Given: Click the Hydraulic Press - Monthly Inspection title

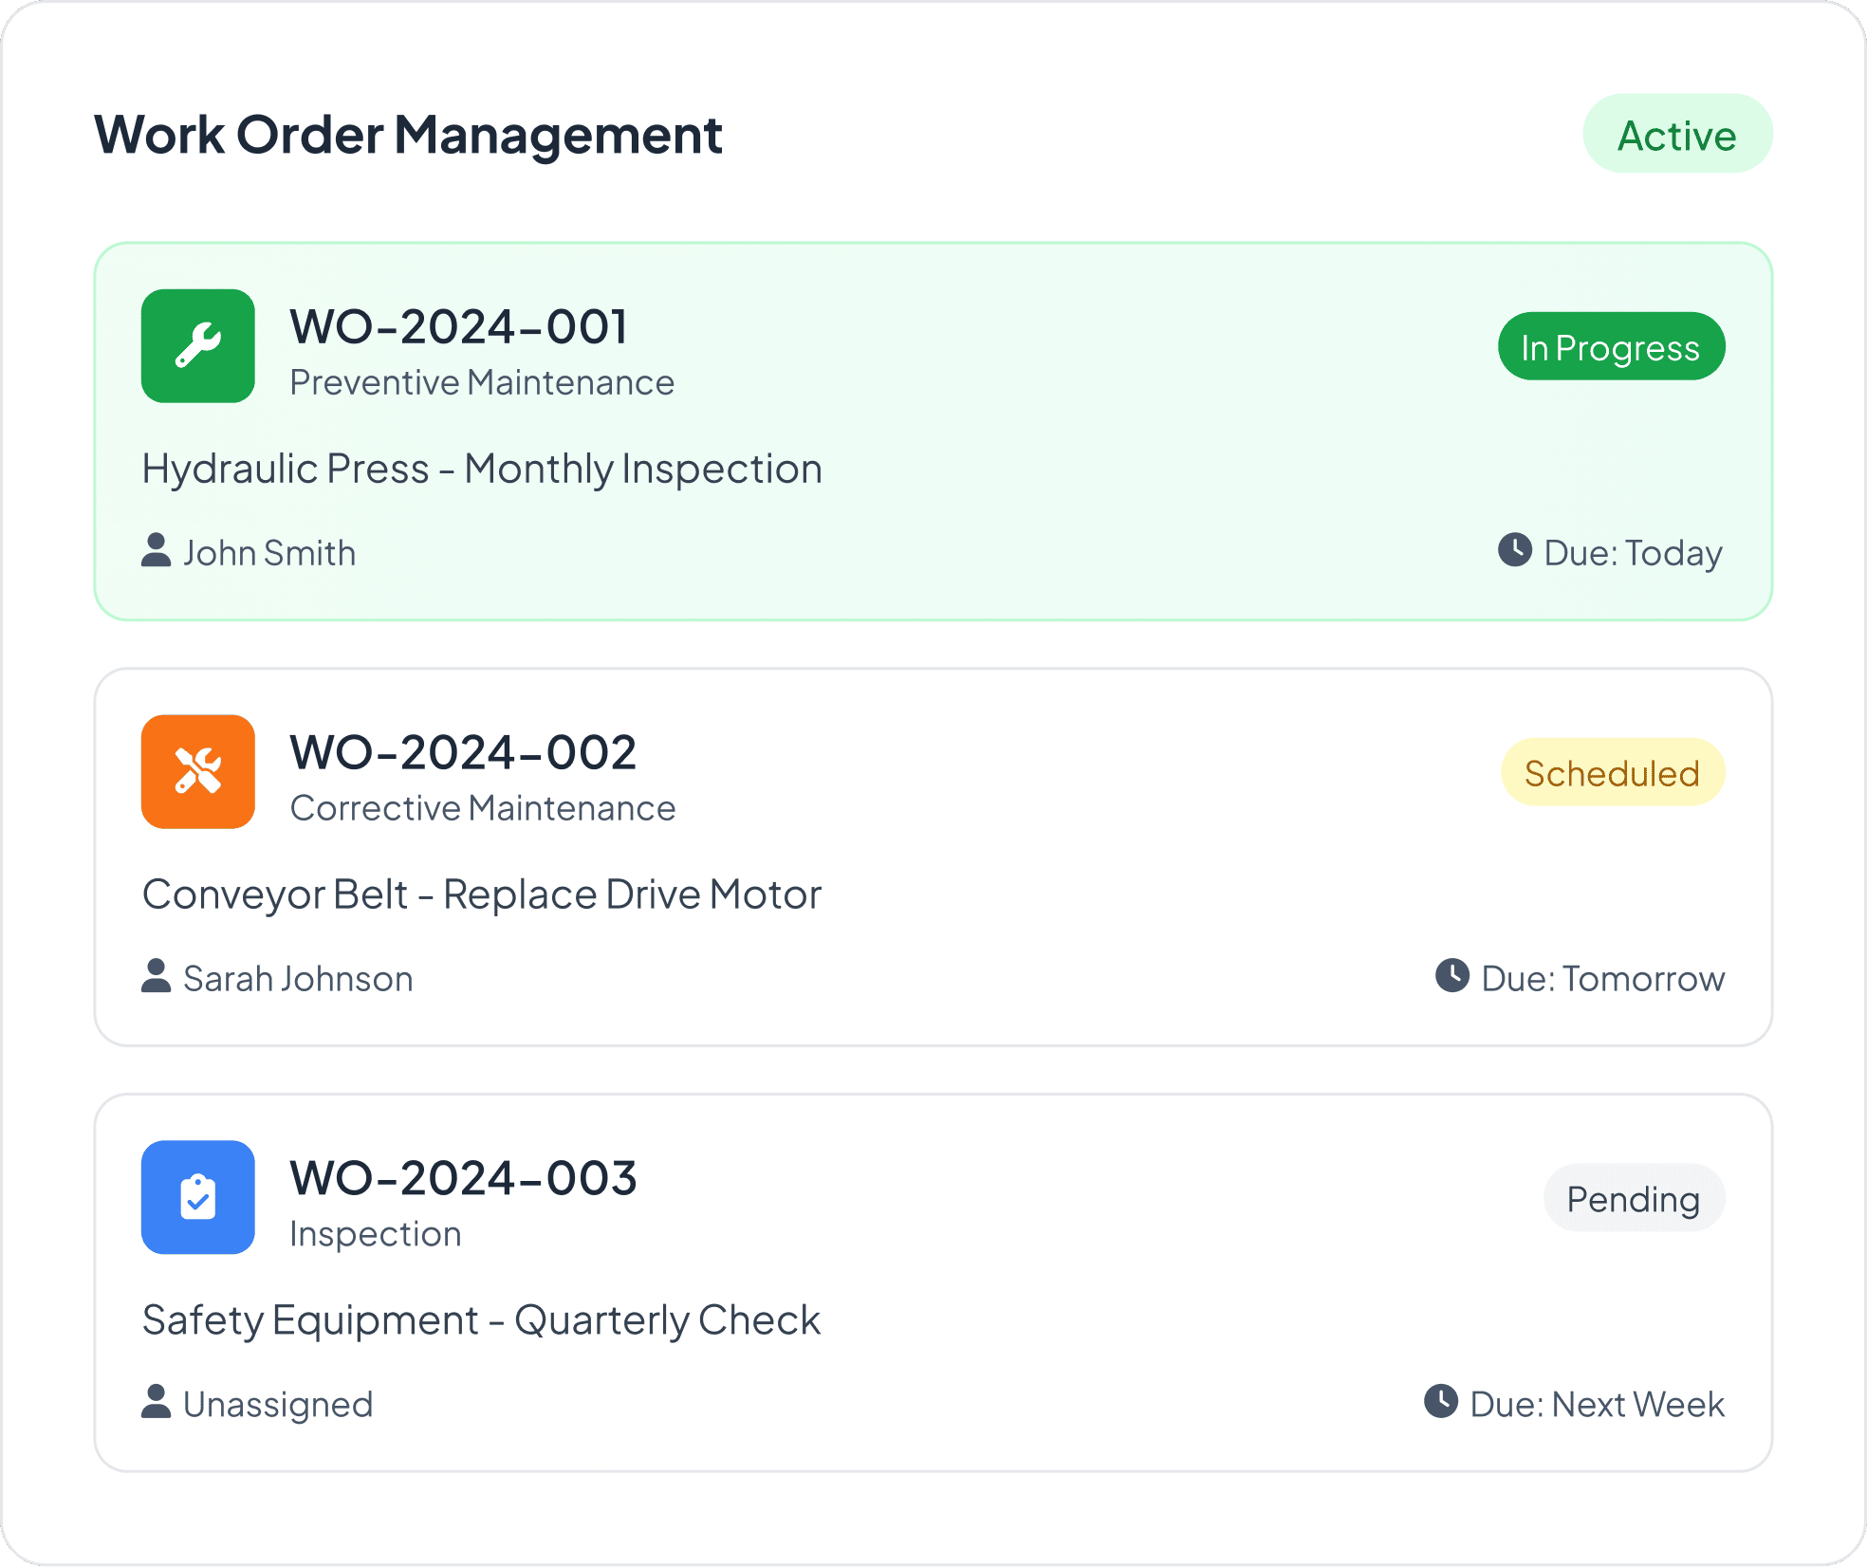Looking at the screenshot, I should (482, 468).
